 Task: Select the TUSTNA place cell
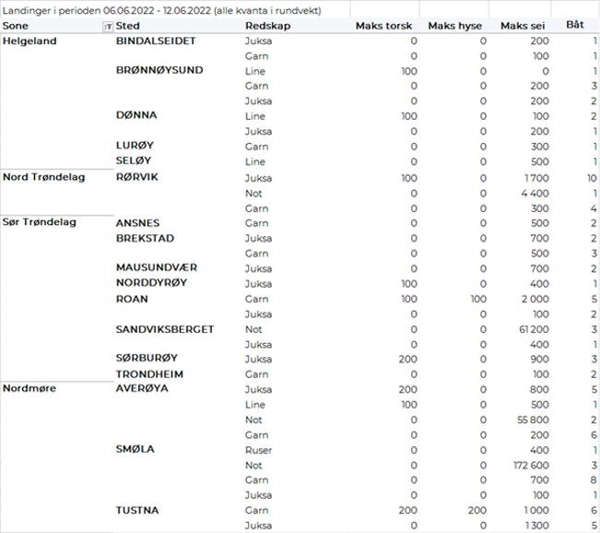[136, 510]
